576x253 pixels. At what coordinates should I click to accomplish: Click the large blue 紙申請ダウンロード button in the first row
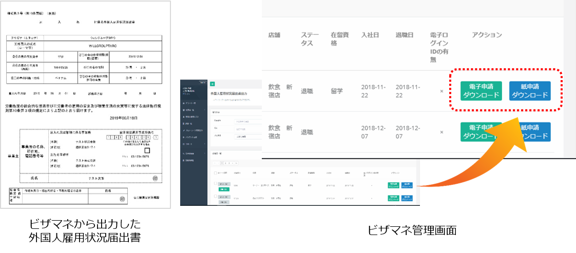[530, 91]
